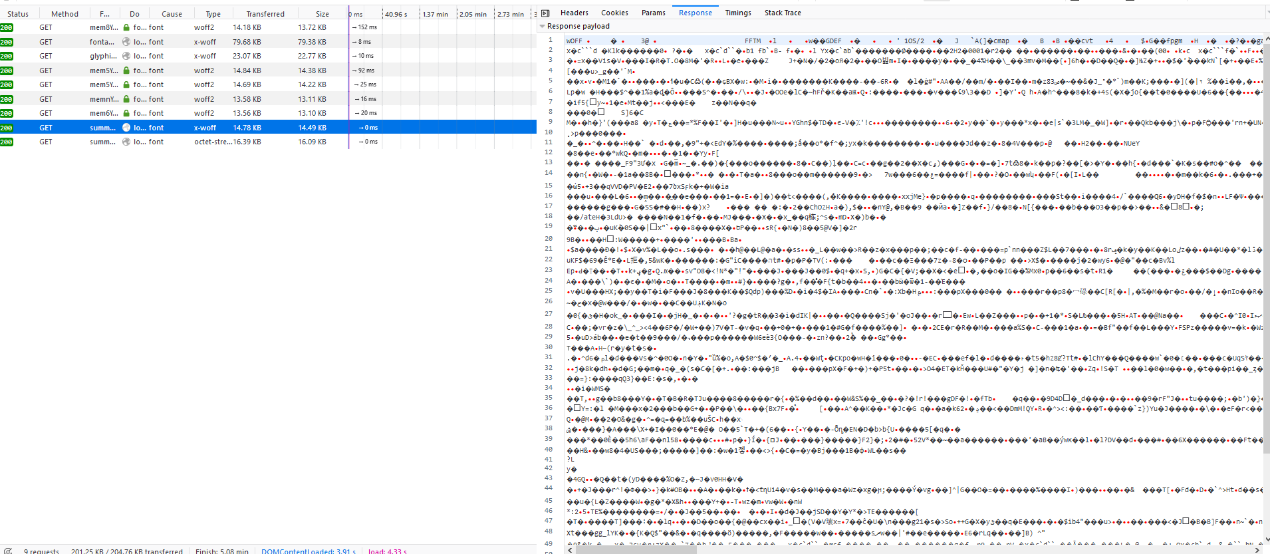Open the Headers tab
1270x554 pixels.
[x=574, y=13]
